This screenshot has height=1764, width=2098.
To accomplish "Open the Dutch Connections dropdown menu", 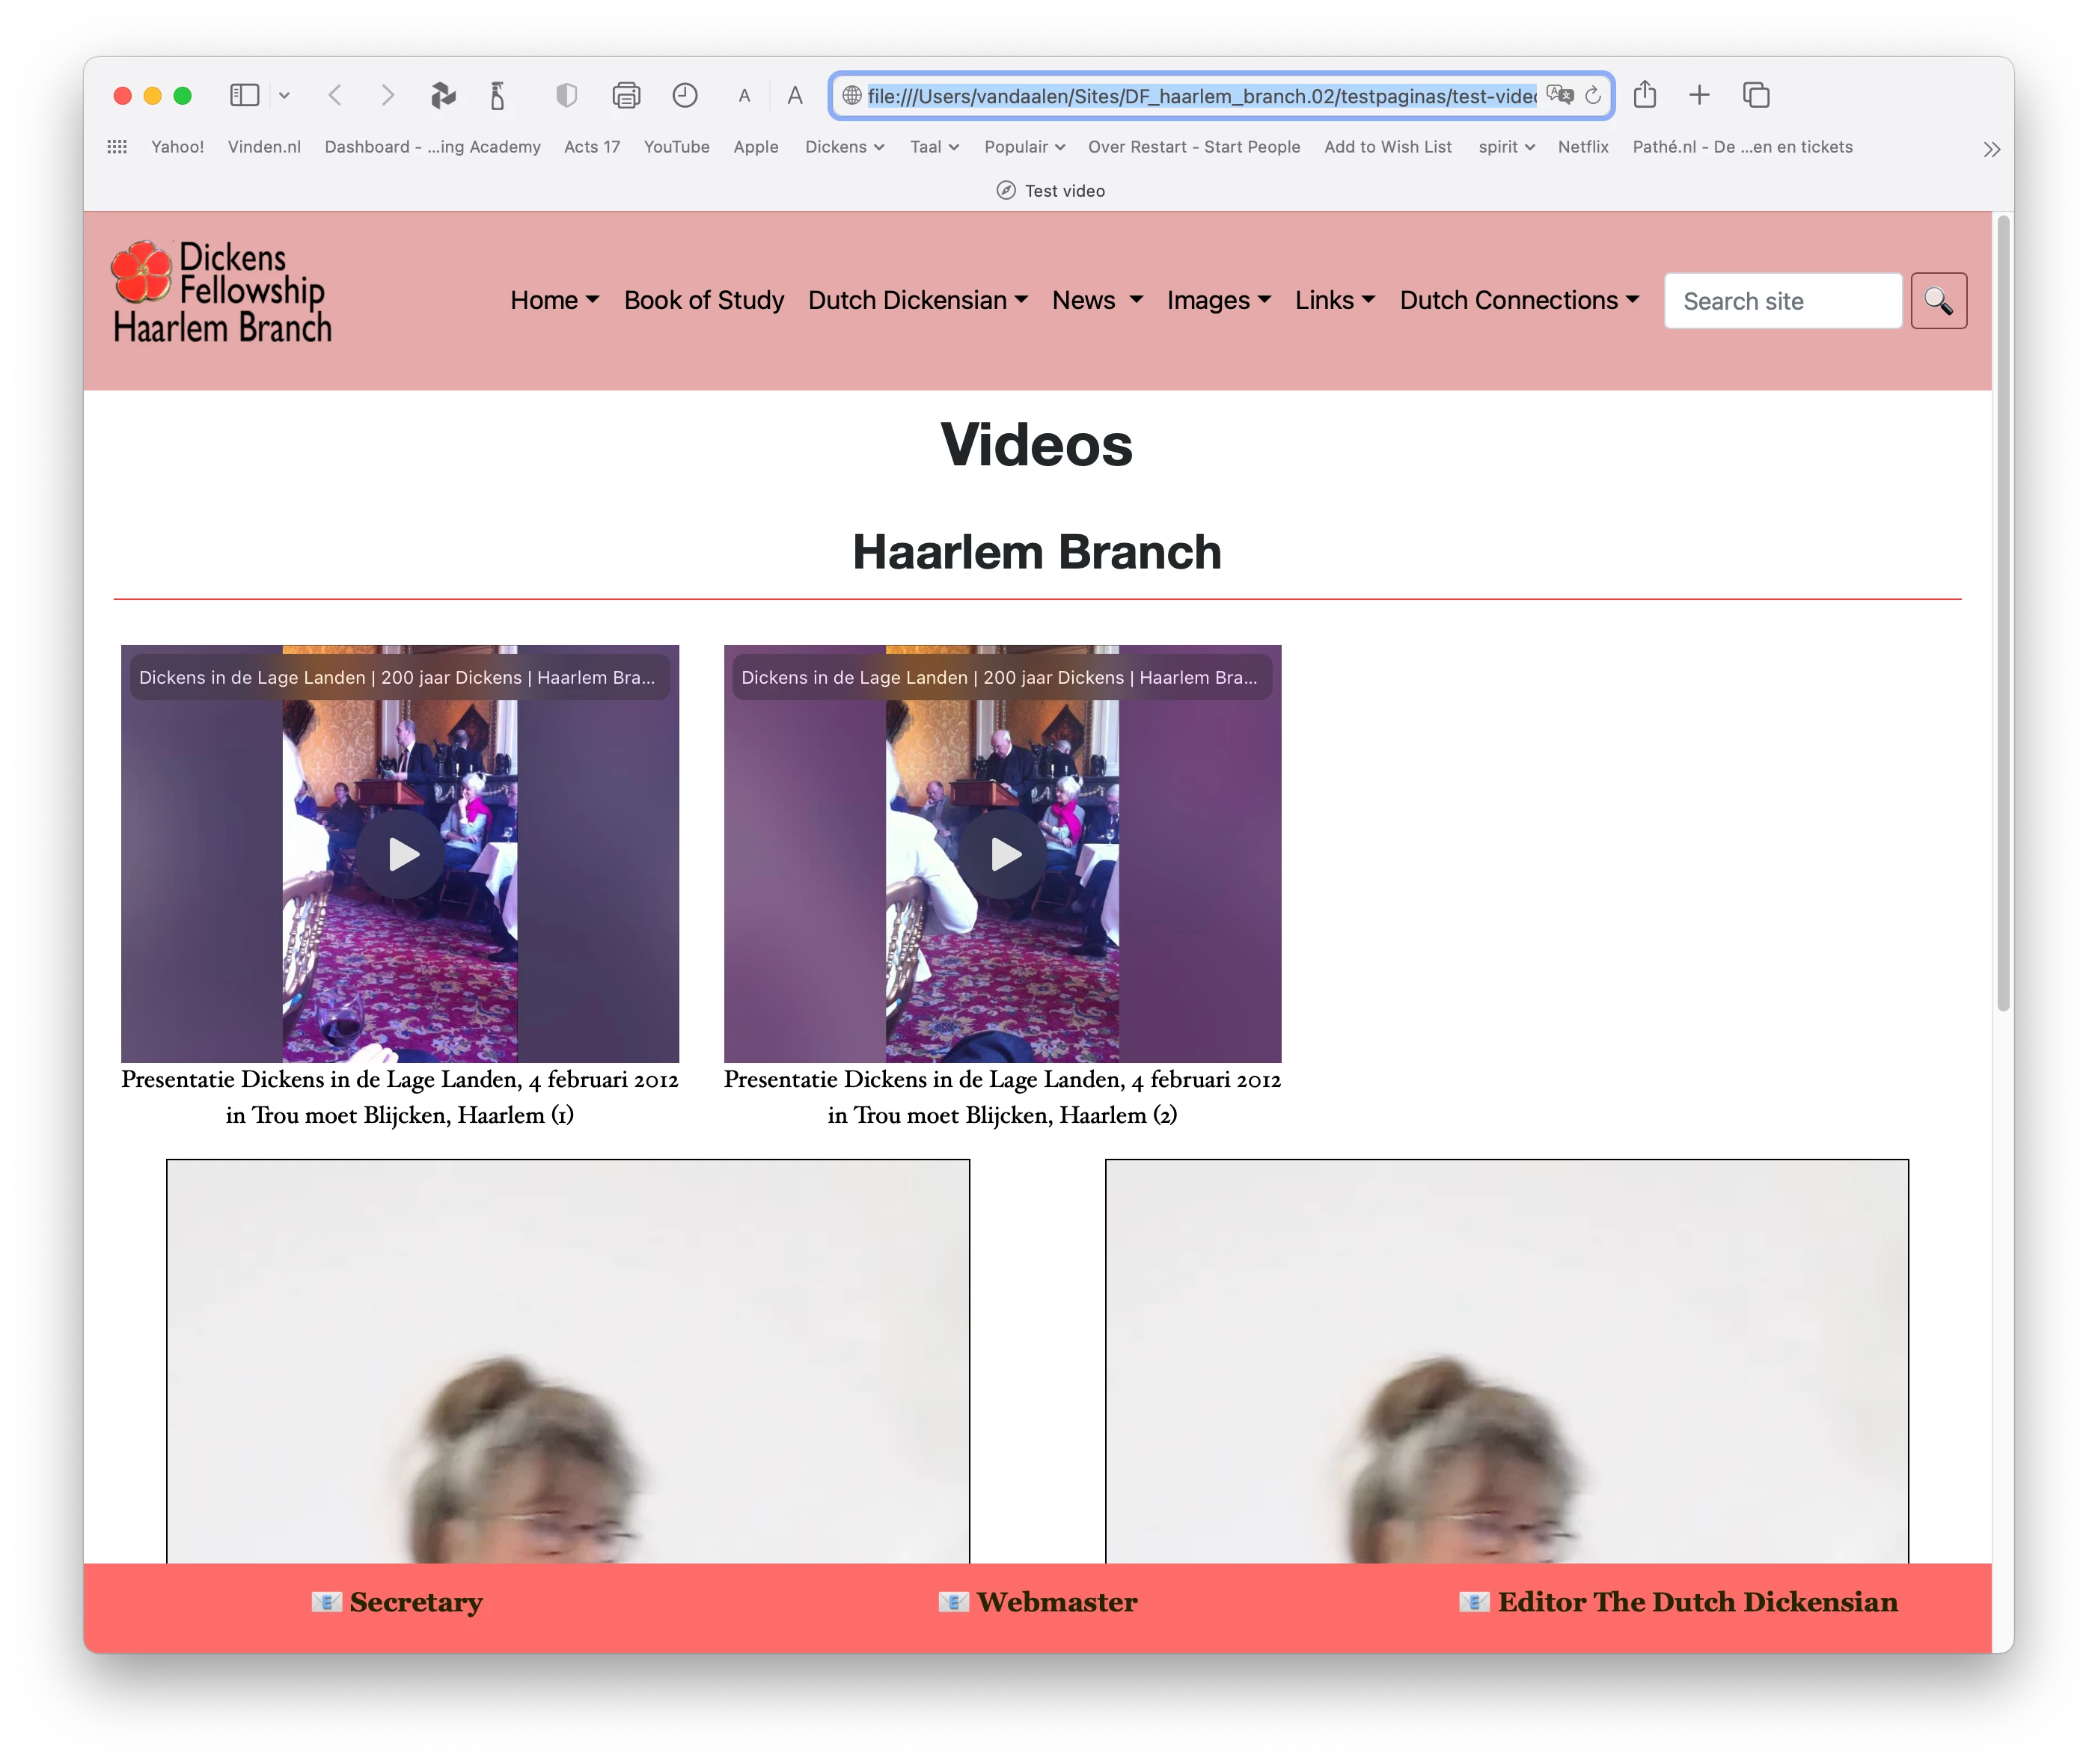I will pos(1518,300).
